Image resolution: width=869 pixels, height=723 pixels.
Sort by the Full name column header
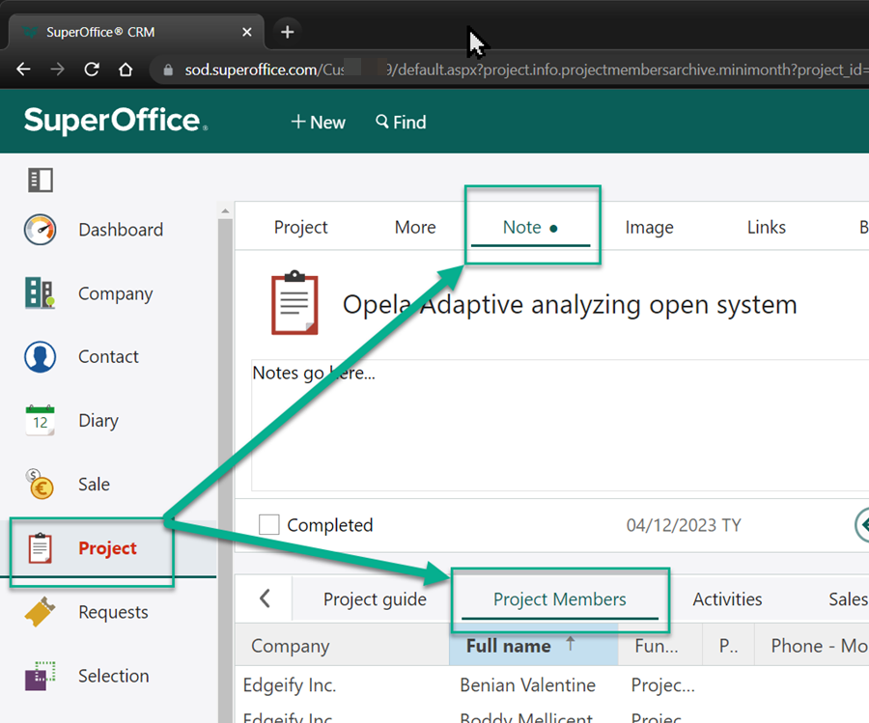pyautogui.click(x=509, y=646)
